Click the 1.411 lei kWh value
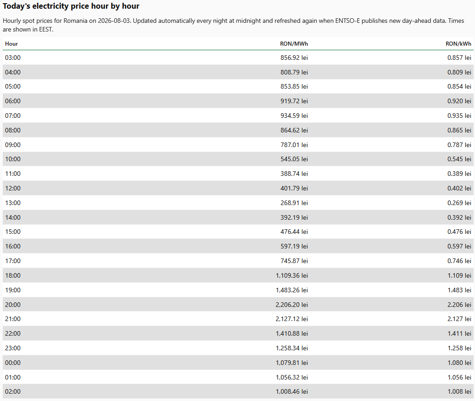The width and height of the screenshot is (475, 401). click(459, 333)
